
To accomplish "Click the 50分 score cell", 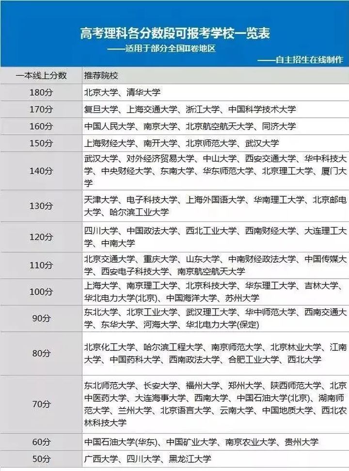I will click(41, 459).
